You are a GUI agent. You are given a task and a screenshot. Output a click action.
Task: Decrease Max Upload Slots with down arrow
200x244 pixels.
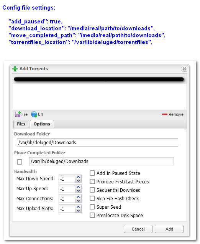click(x=78, y=211)
